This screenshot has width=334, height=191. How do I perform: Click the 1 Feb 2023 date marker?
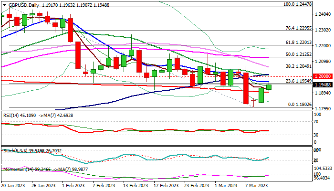pyautogui.click(x=73, y=186)
